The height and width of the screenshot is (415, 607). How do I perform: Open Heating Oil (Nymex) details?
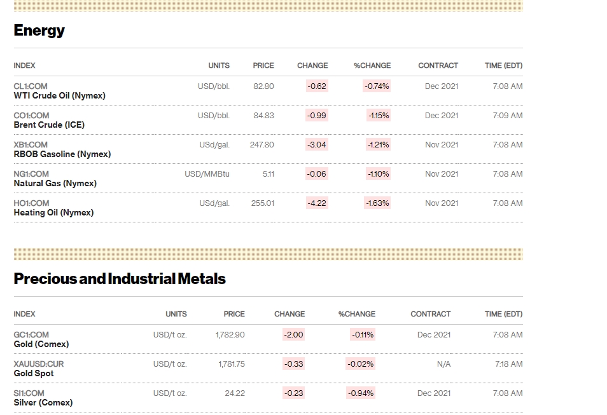[53, 212]
